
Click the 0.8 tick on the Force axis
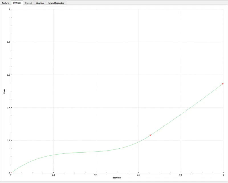pos(9,42)
